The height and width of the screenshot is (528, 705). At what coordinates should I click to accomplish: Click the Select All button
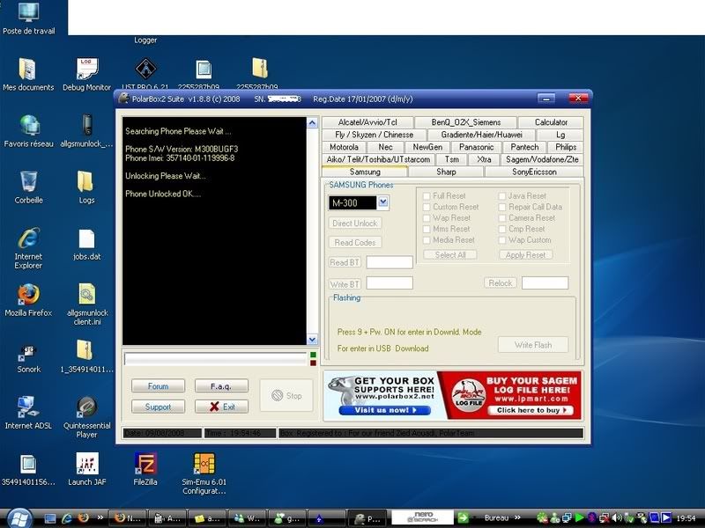tap(450, 255)
